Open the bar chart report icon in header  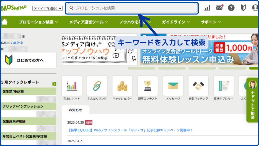click(207, 8)
